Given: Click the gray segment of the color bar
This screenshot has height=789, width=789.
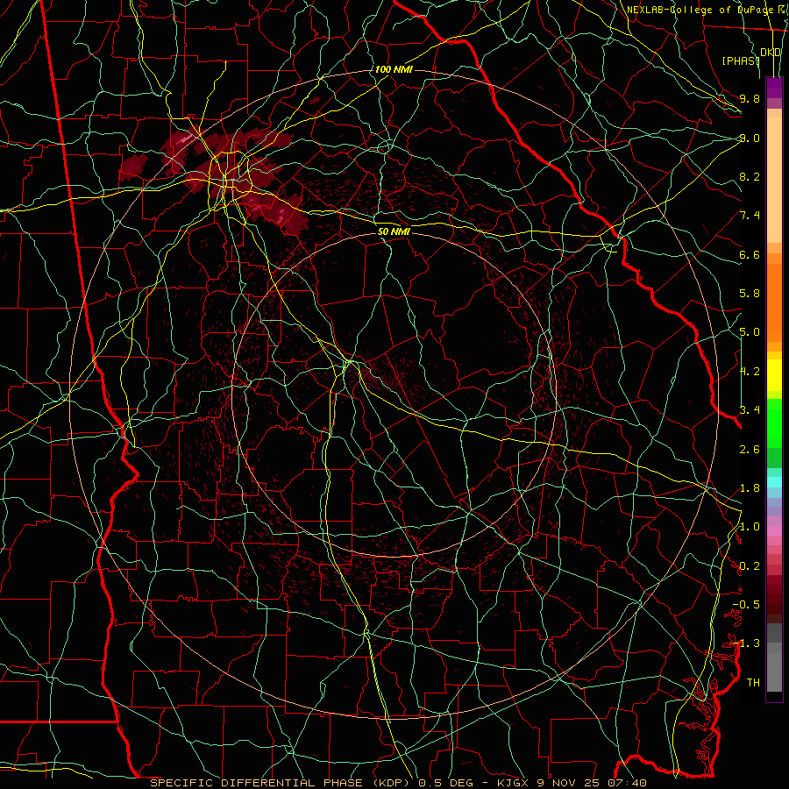Looking at the screenshot, I should coord(774,657).
